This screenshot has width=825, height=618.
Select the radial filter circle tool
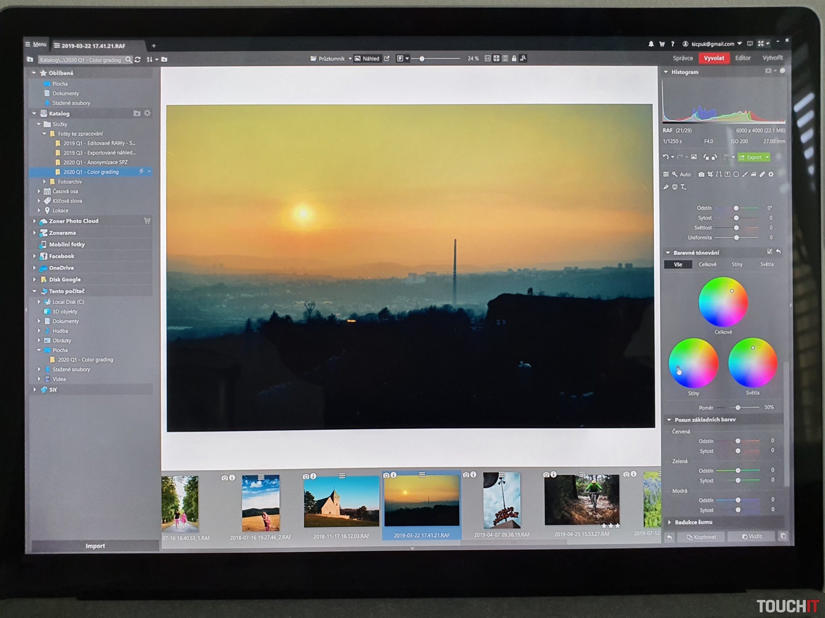[x=736, y=174]
